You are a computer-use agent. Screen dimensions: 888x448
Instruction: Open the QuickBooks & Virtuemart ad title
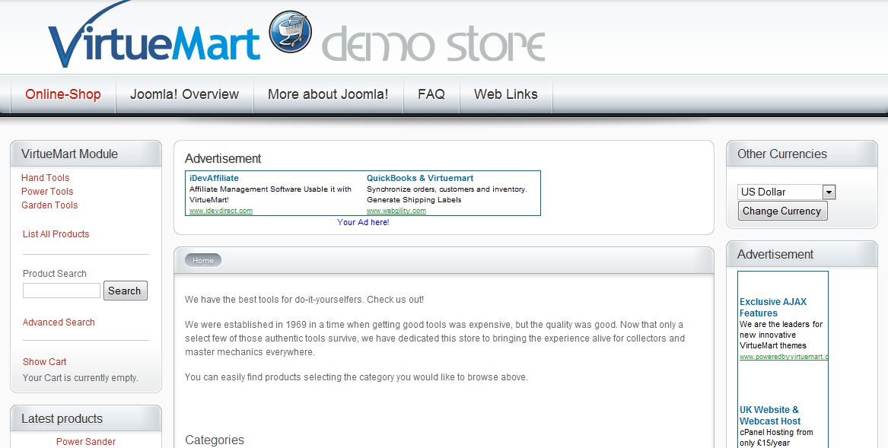point(420,178)
